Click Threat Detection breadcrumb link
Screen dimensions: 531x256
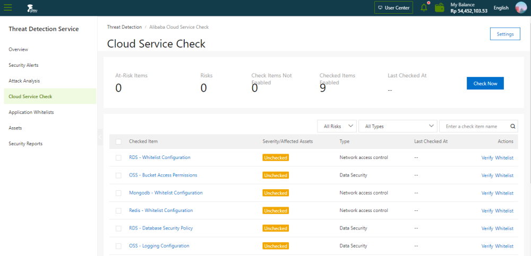(124, 27)
